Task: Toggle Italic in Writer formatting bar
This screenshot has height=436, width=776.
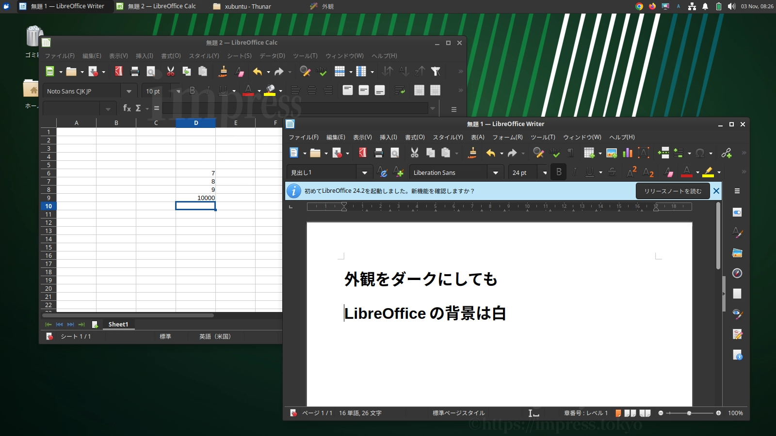Action: click(x=575, y=172)
